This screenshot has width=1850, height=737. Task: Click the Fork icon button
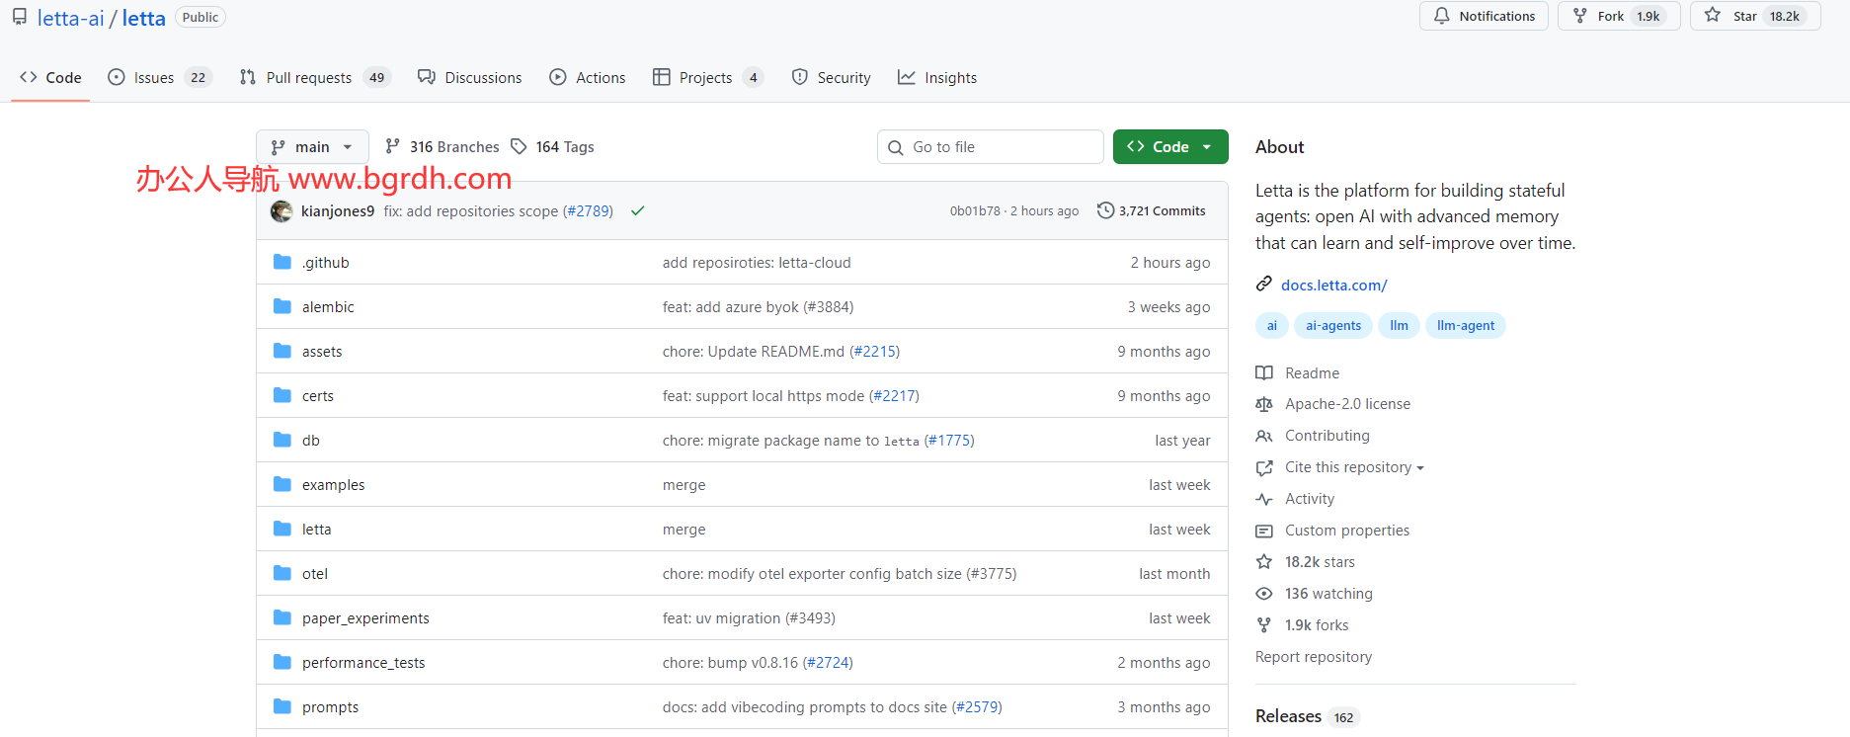point(1580,16)
